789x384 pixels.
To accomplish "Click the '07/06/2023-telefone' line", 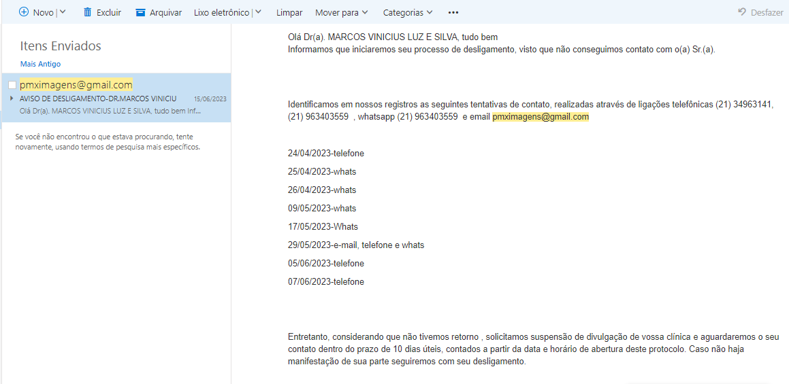I will tap(326, 282).
